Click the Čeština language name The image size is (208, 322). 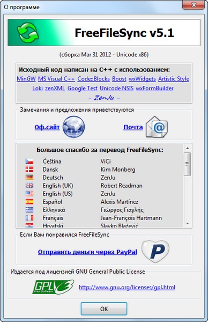tap(52, 161)
